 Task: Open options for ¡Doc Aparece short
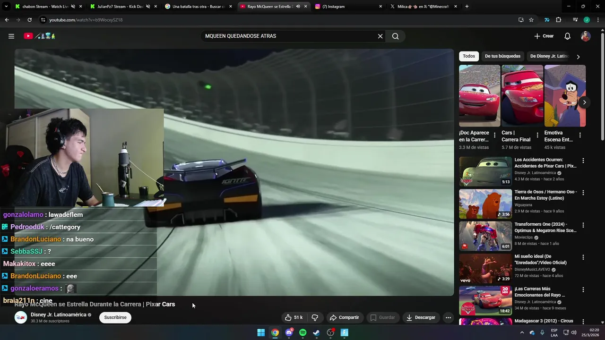coord(495,135)
